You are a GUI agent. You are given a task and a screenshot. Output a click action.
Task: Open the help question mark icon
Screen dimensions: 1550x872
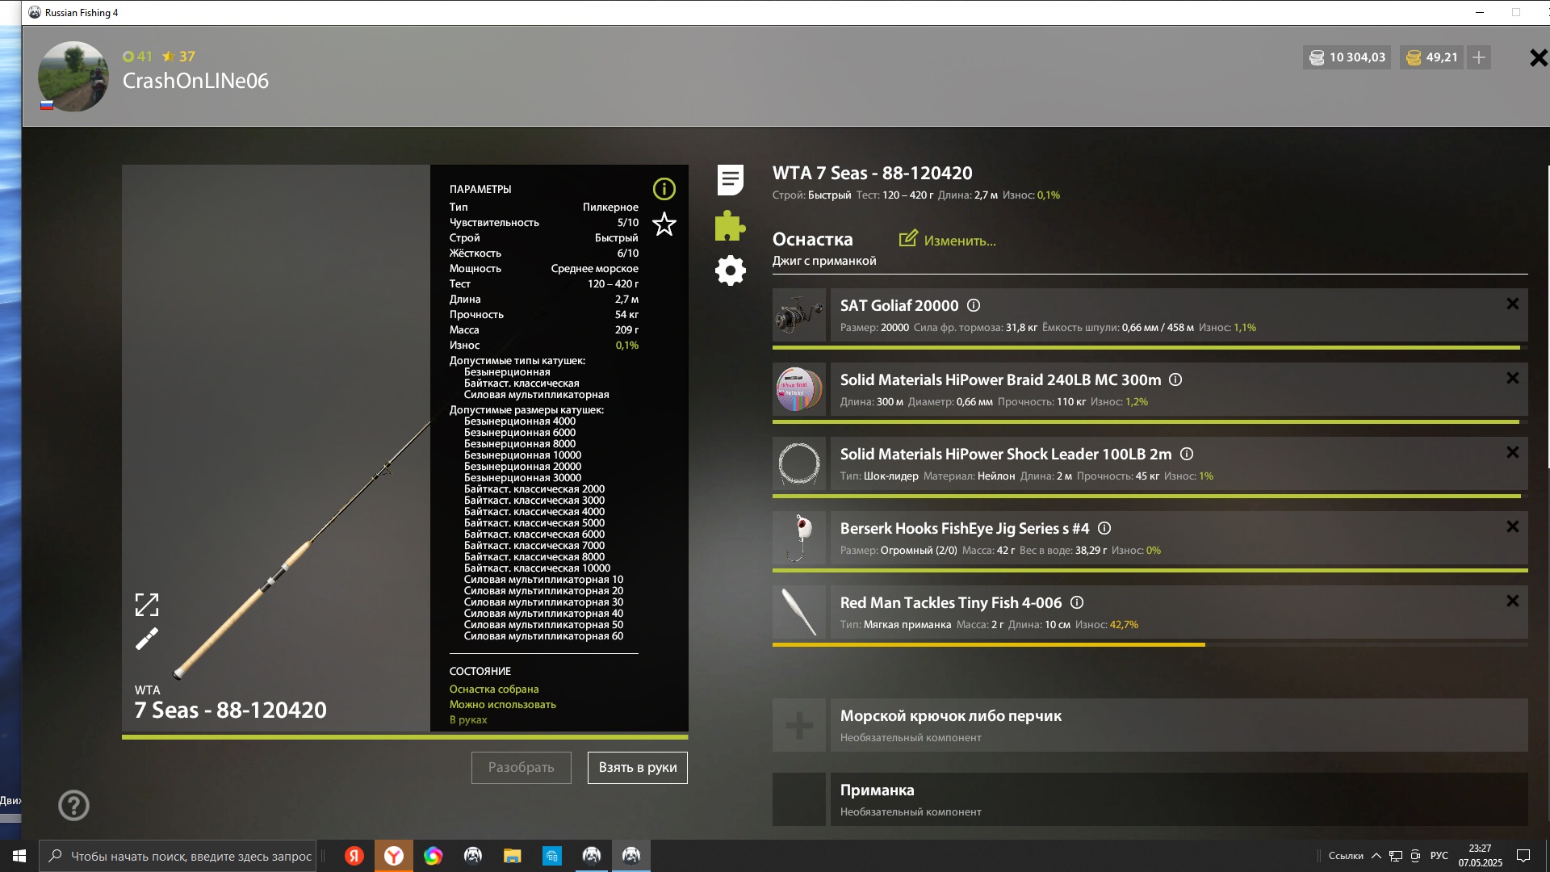73,805
